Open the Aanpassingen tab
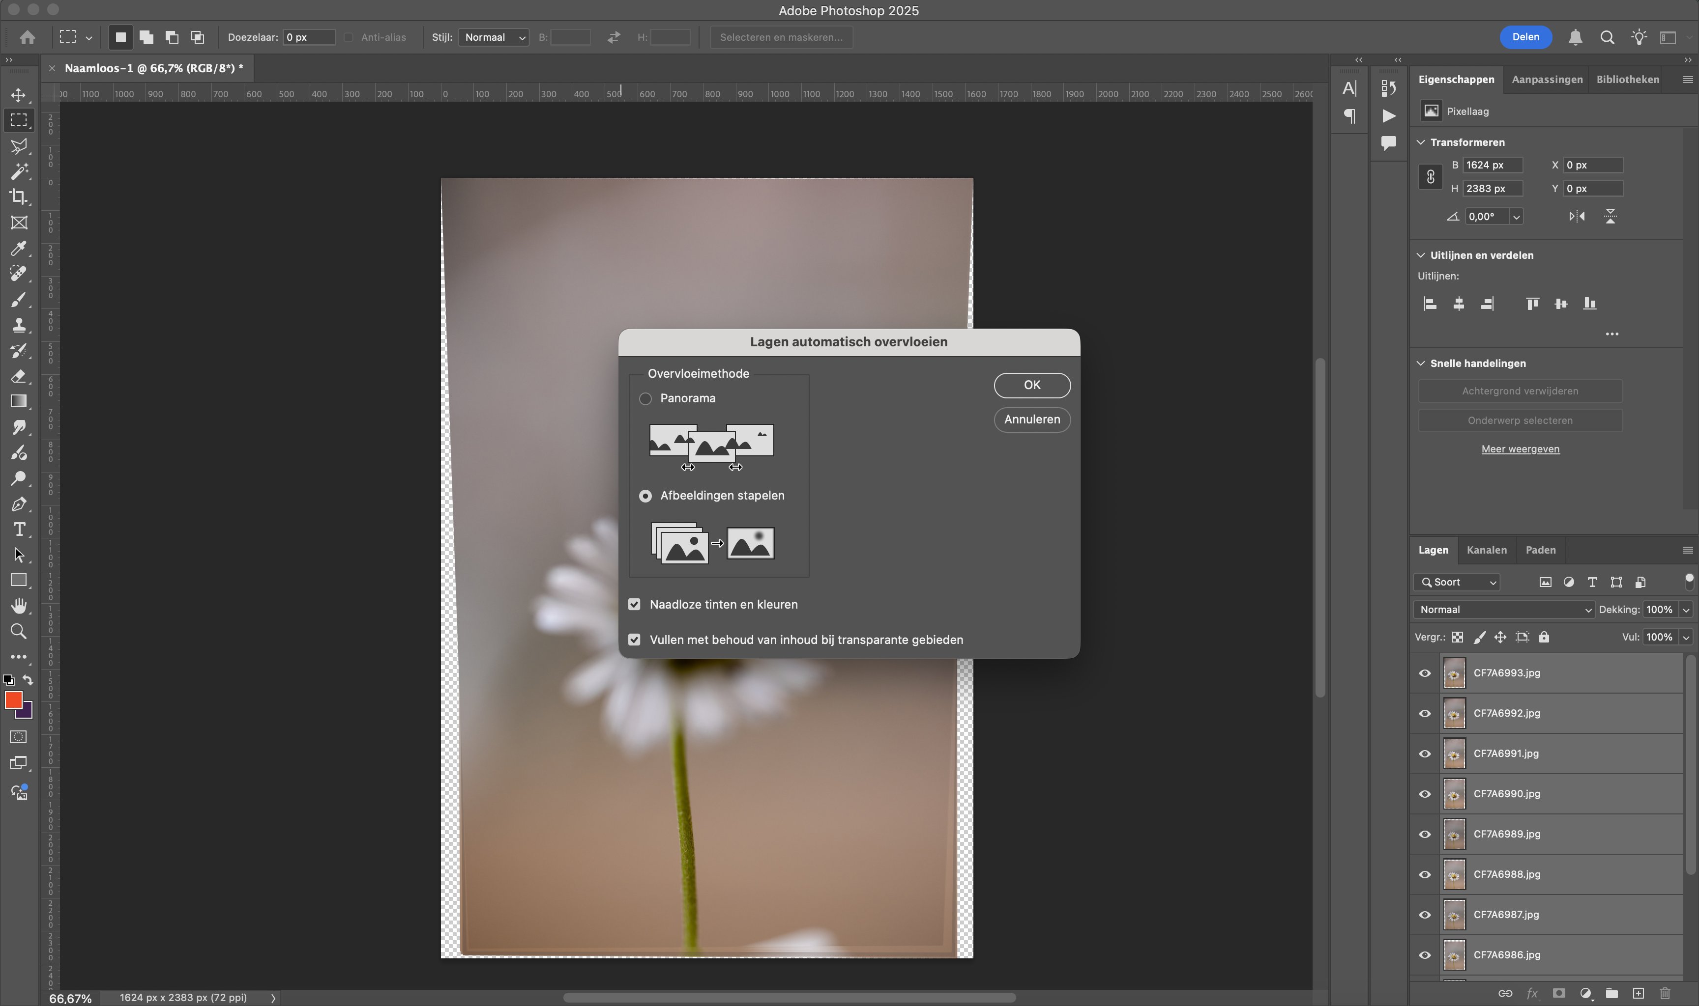1699x1006 pixels. click(x=1547, y=79)
